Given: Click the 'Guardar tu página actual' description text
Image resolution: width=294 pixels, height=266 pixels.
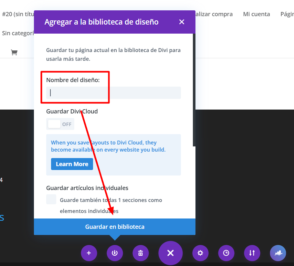Looking at the screenshot, I should (x=113, y=54).
